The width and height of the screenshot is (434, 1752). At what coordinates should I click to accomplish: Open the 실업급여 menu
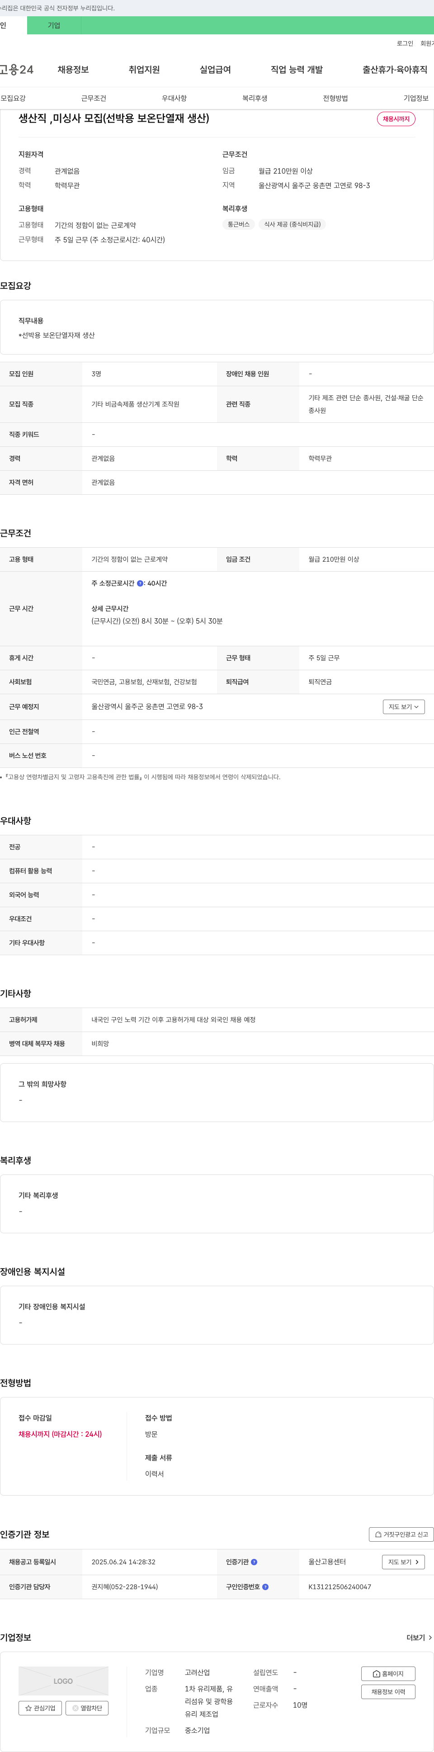tap(215, 70)
